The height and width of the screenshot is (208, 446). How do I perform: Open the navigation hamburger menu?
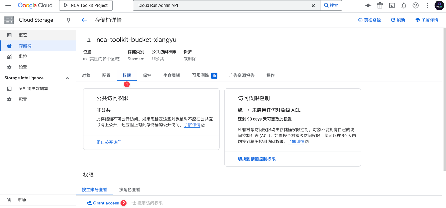coord(8,5)
